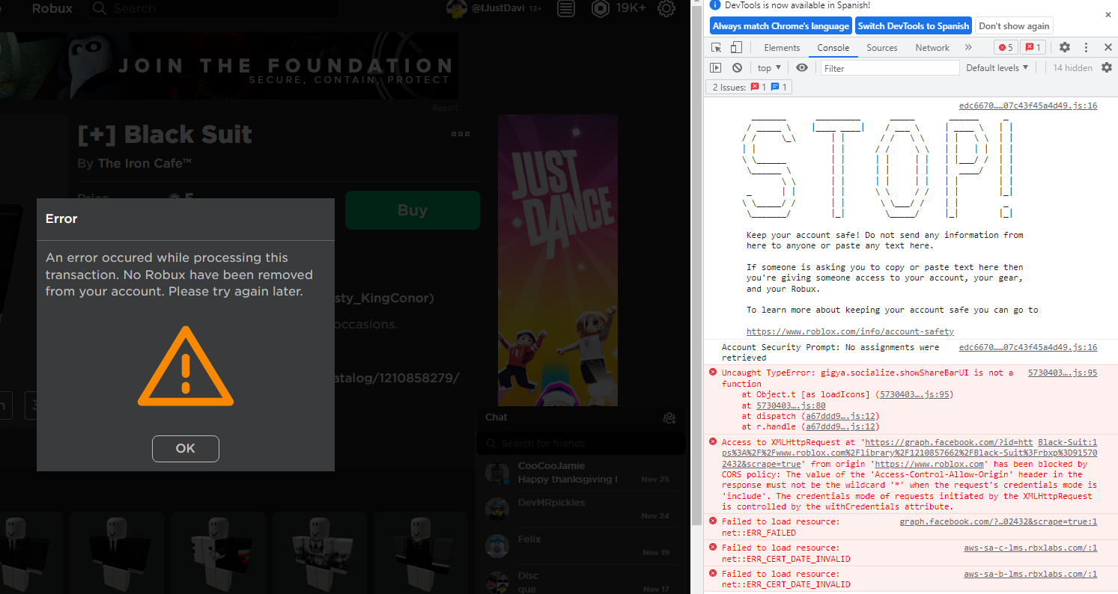1118x594 pixels.
Task: Open the DevTools settings gear
Action: pos(1064,47)
